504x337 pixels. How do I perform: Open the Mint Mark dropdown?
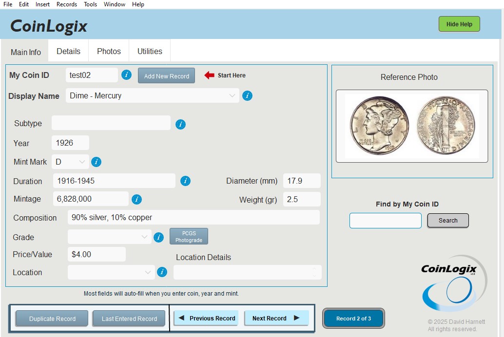(x=82, y=162)
